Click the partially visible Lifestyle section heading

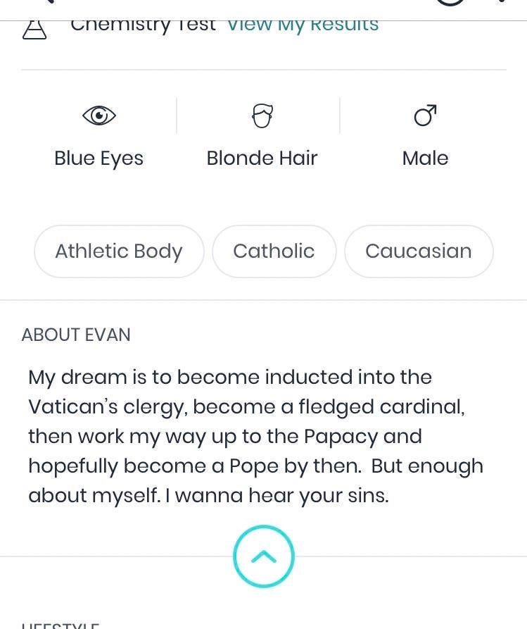point(61,625)
